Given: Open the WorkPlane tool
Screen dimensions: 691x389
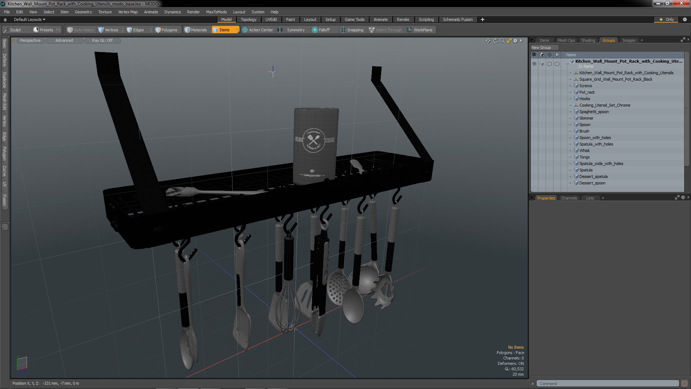Looking at the screenshot, I should pyautogui.click(x=420, y=30).
